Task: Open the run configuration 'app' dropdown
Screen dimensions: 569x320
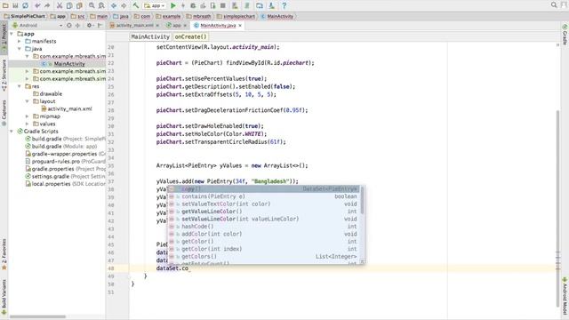Action: [x=155, y=5]
